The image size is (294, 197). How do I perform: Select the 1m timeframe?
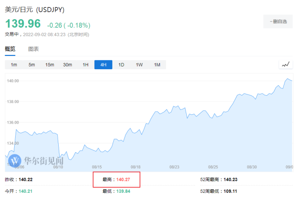[x=14, y=65]
